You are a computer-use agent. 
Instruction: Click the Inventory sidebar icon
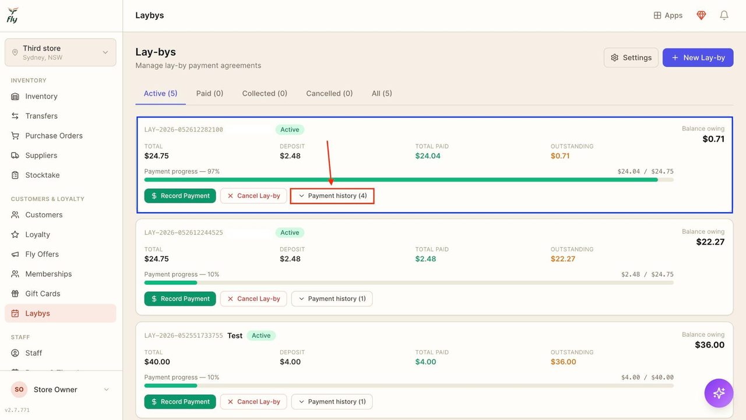(x=15, y=96)
